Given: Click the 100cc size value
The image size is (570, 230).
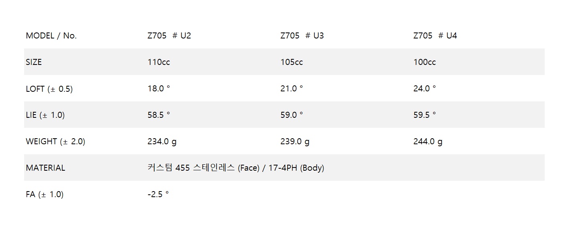Looking at the screenshot, I should click(x=425, y=62).
